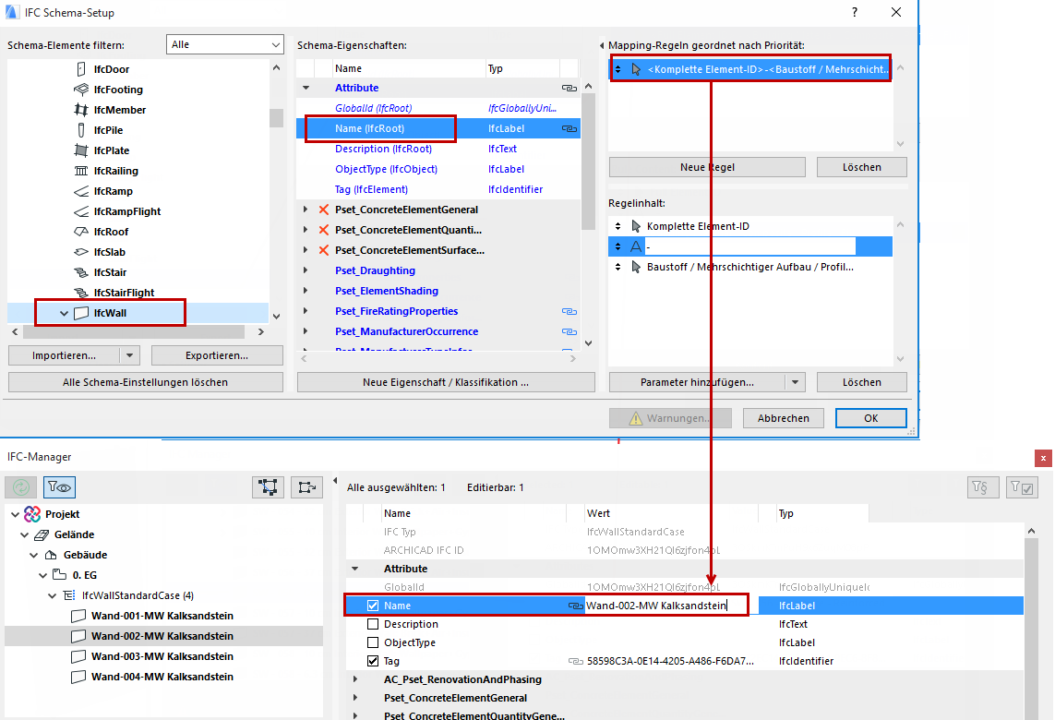Click the Exportieren button
1055x720 pixels.
pyautogui.click(x=217, y=355)
